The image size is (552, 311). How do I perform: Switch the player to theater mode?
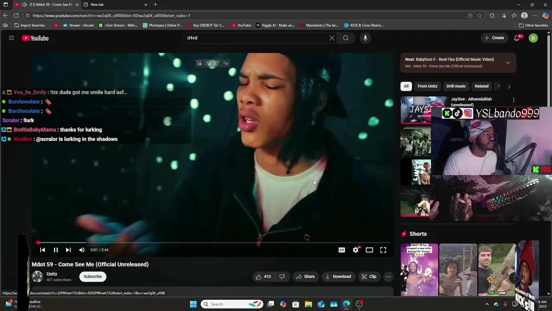point(370,250)
